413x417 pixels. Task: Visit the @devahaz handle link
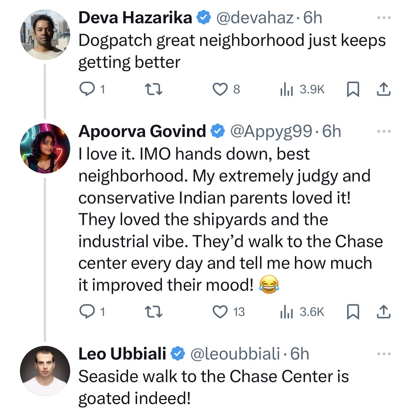click(x=255, y=18)
